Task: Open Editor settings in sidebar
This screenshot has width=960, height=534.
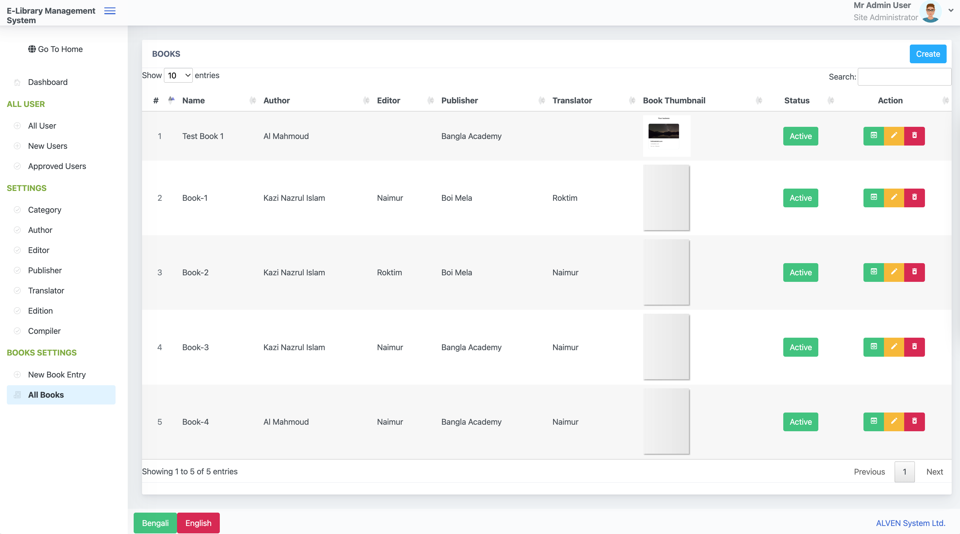Action: coord(39,250)
